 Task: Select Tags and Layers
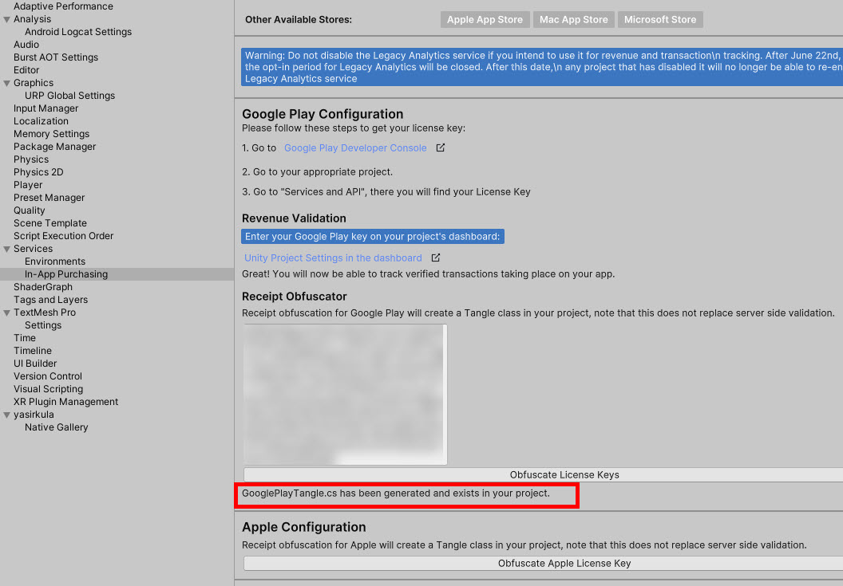(x=50, y=300)
